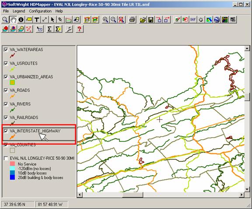Open the Legend menu
The image size is (252, 209).
(x=19, y=11)
